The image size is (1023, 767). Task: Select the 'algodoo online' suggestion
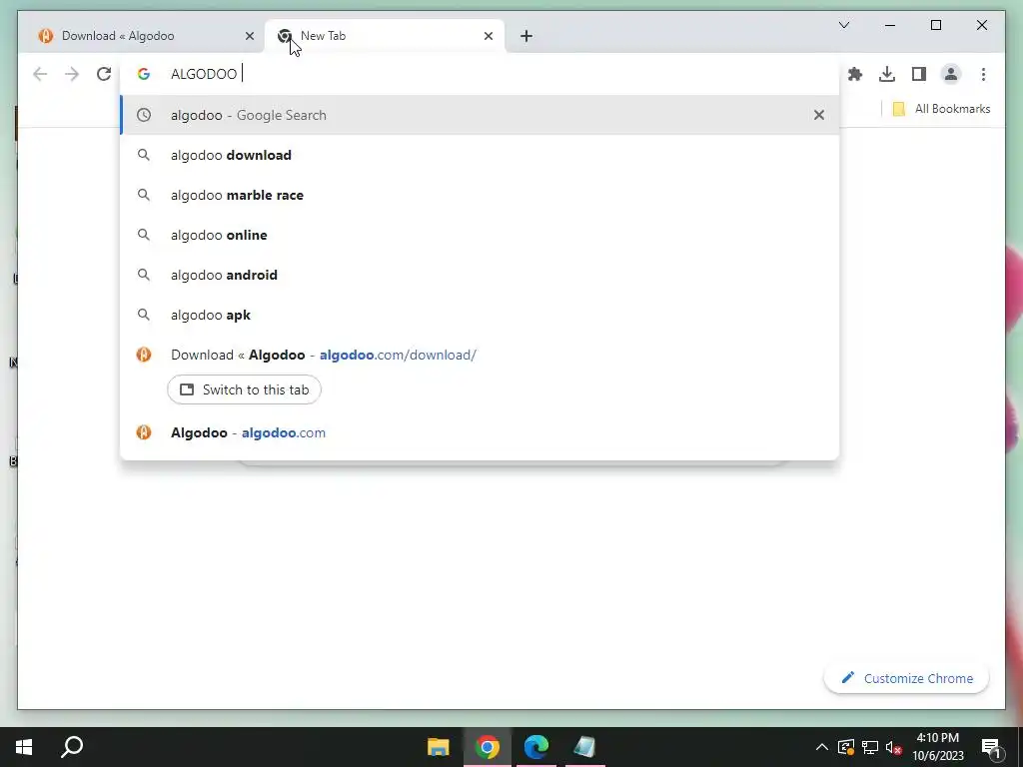pyautogui.click(x=480, y=235)
